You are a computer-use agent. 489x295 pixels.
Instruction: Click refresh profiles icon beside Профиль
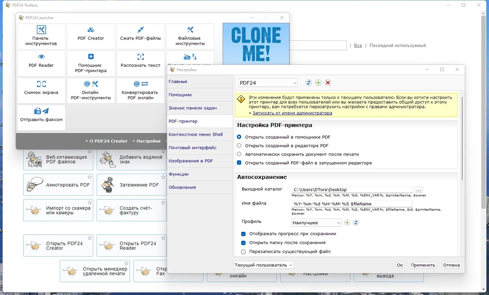tap(356, 222)
